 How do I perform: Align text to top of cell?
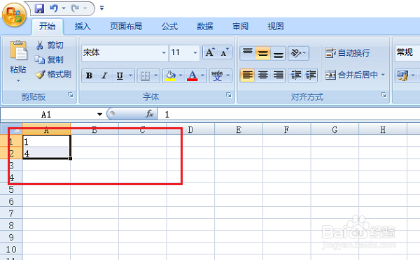[x=248, y=53]
